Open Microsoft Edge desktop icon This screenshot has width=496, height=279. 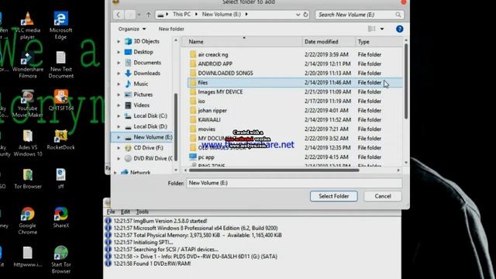[x=60, y=26]
